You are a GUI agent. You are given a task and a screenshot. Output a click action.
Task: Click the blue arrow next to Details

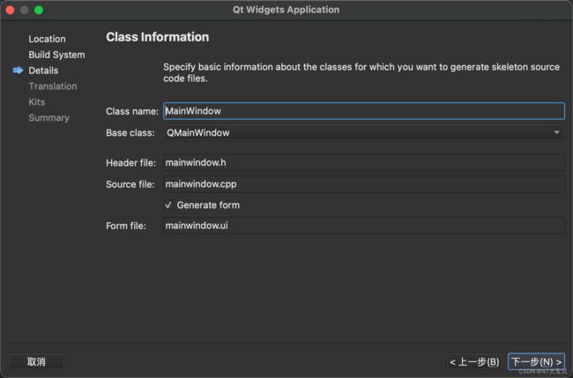point(18,70)
